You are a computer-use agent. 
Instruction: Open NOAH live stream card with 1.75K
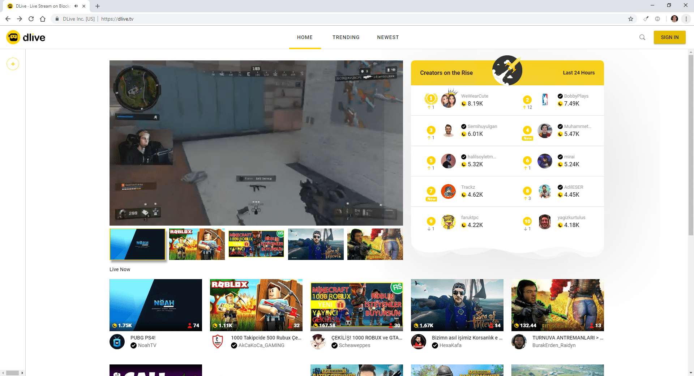click(x=156, y=305)
